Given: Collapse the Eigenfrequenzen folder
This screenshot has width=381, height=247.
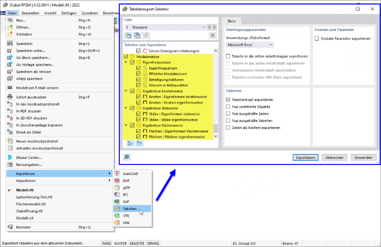Looking at the screenshot, I should coord(126,62).
